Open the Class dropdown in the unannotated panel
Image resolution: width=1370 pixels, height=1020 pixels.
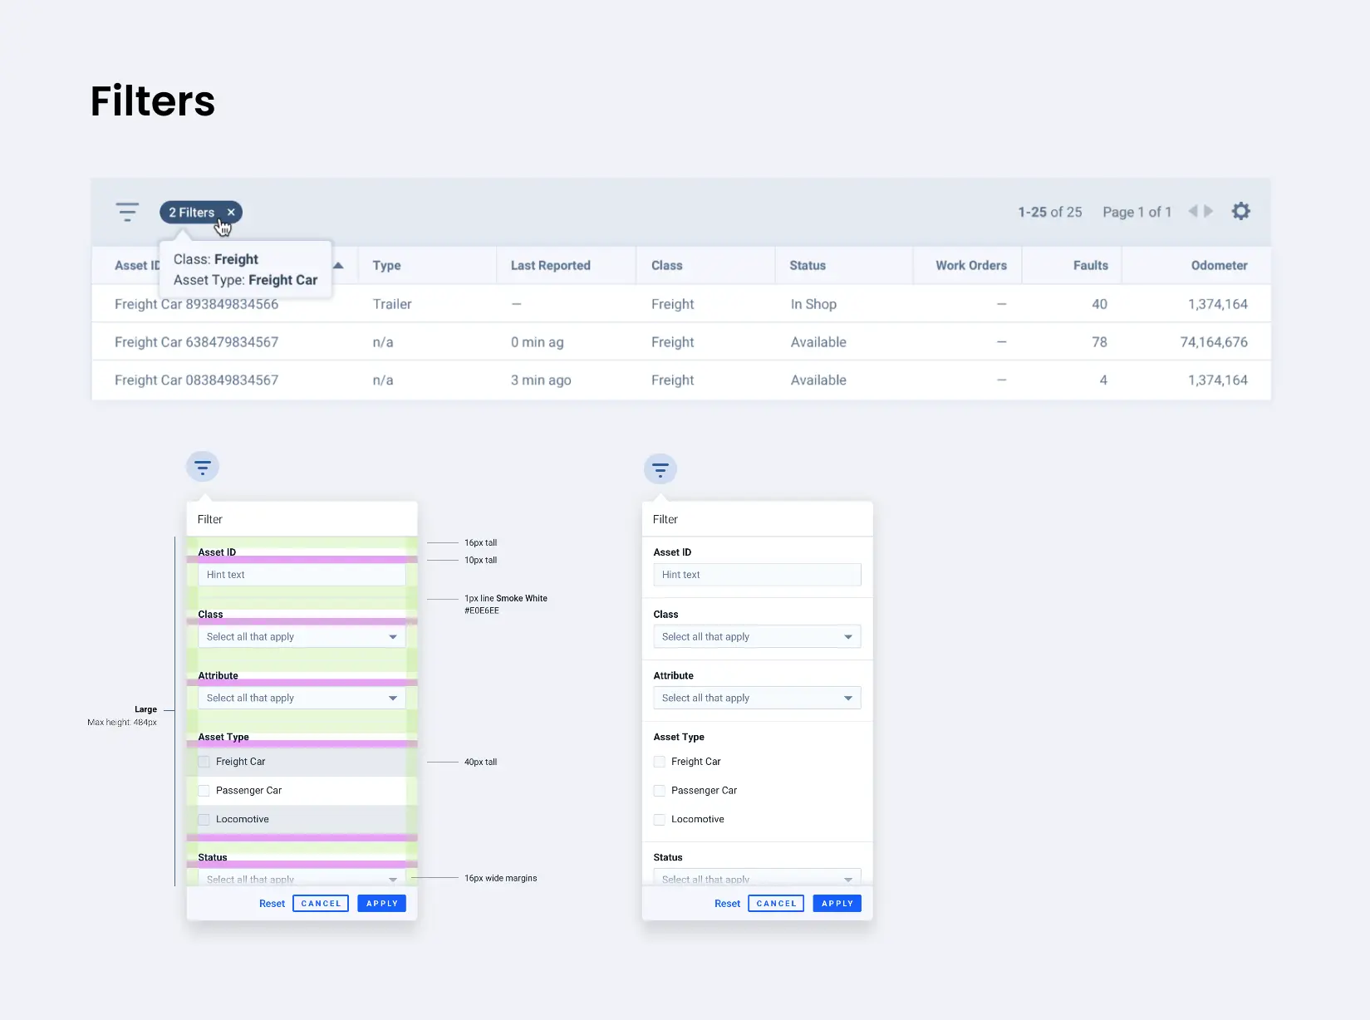[x=757, y=637]
